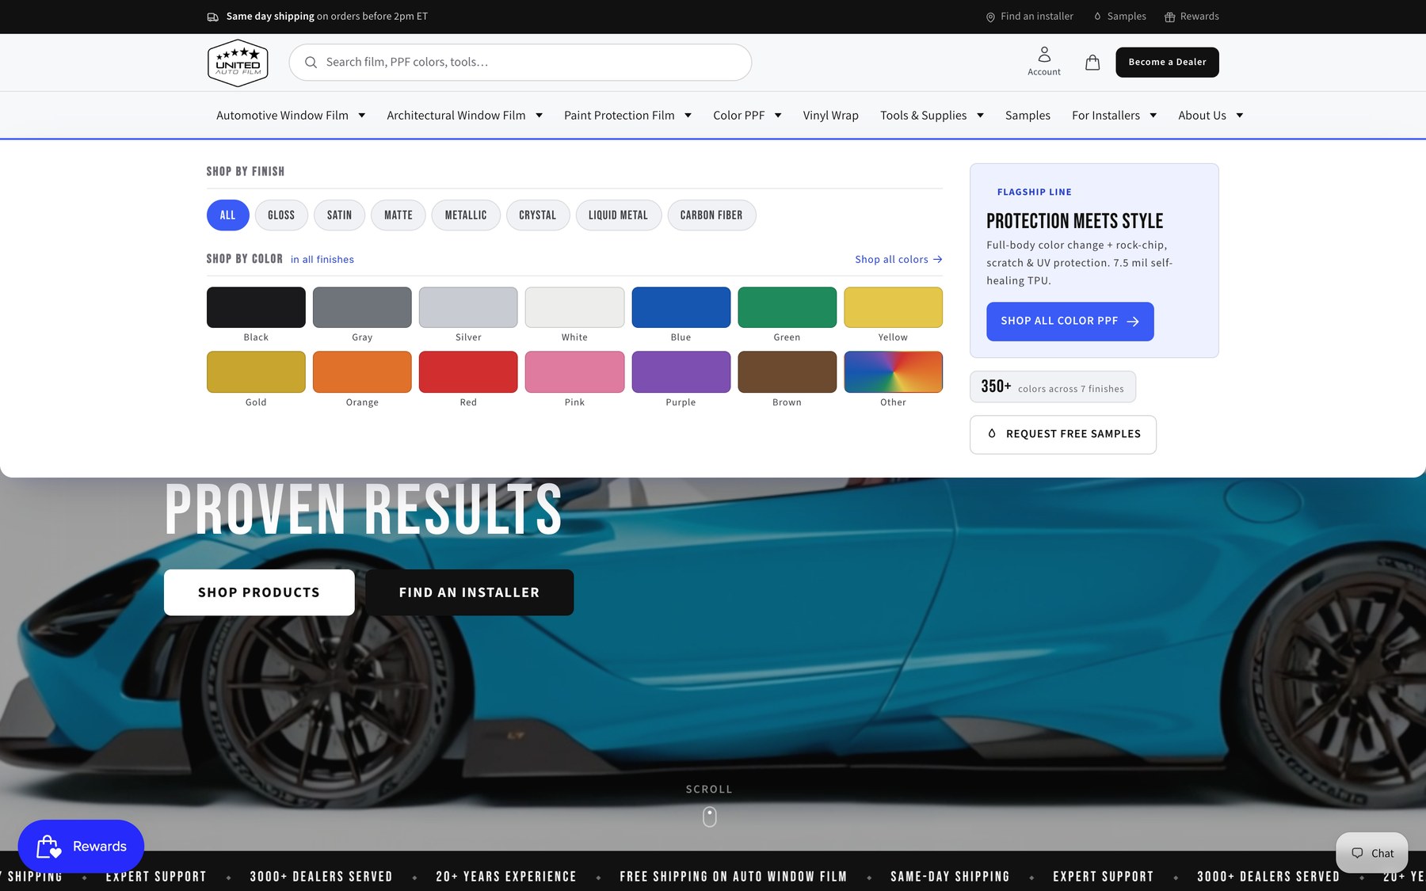The image size is (1426, 891).
Task: Open the floating Rewards widget
Action: (81, 847)
